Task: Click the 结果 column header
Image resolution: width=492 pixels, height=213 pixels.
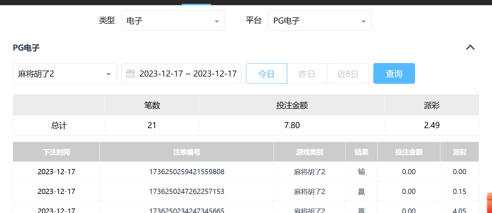Action: click(x=361, y=152)
